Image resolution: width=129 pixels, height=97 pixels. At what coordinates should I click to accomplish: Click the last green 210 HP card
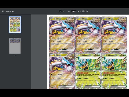114,71
